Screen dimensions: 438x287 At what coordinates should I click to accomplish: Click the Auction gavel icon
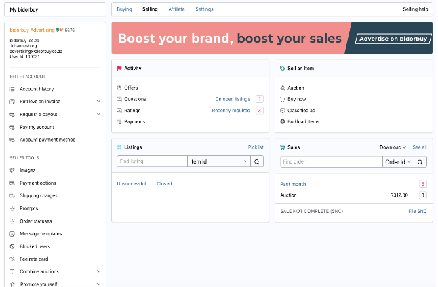(283, 88)
